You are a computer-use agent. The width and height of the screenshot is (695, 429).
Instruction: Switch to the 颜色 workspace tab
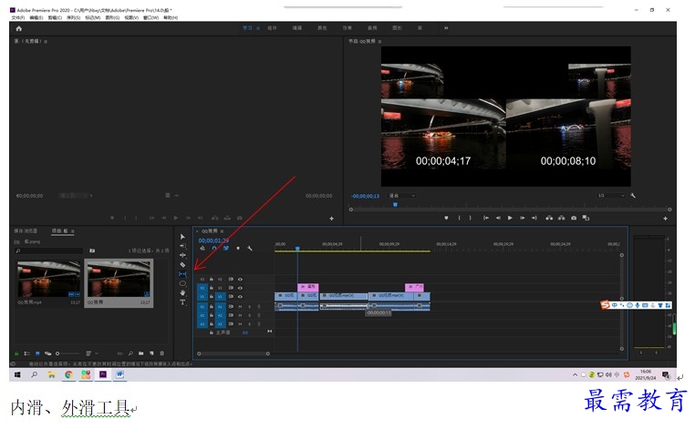point(322,28)
